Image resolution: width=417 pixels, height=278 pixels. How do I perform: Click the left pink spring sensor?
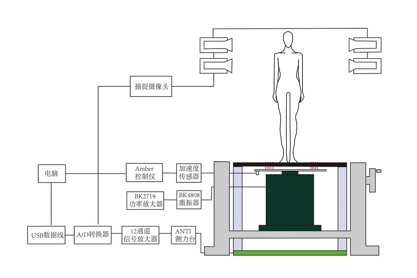269,166
